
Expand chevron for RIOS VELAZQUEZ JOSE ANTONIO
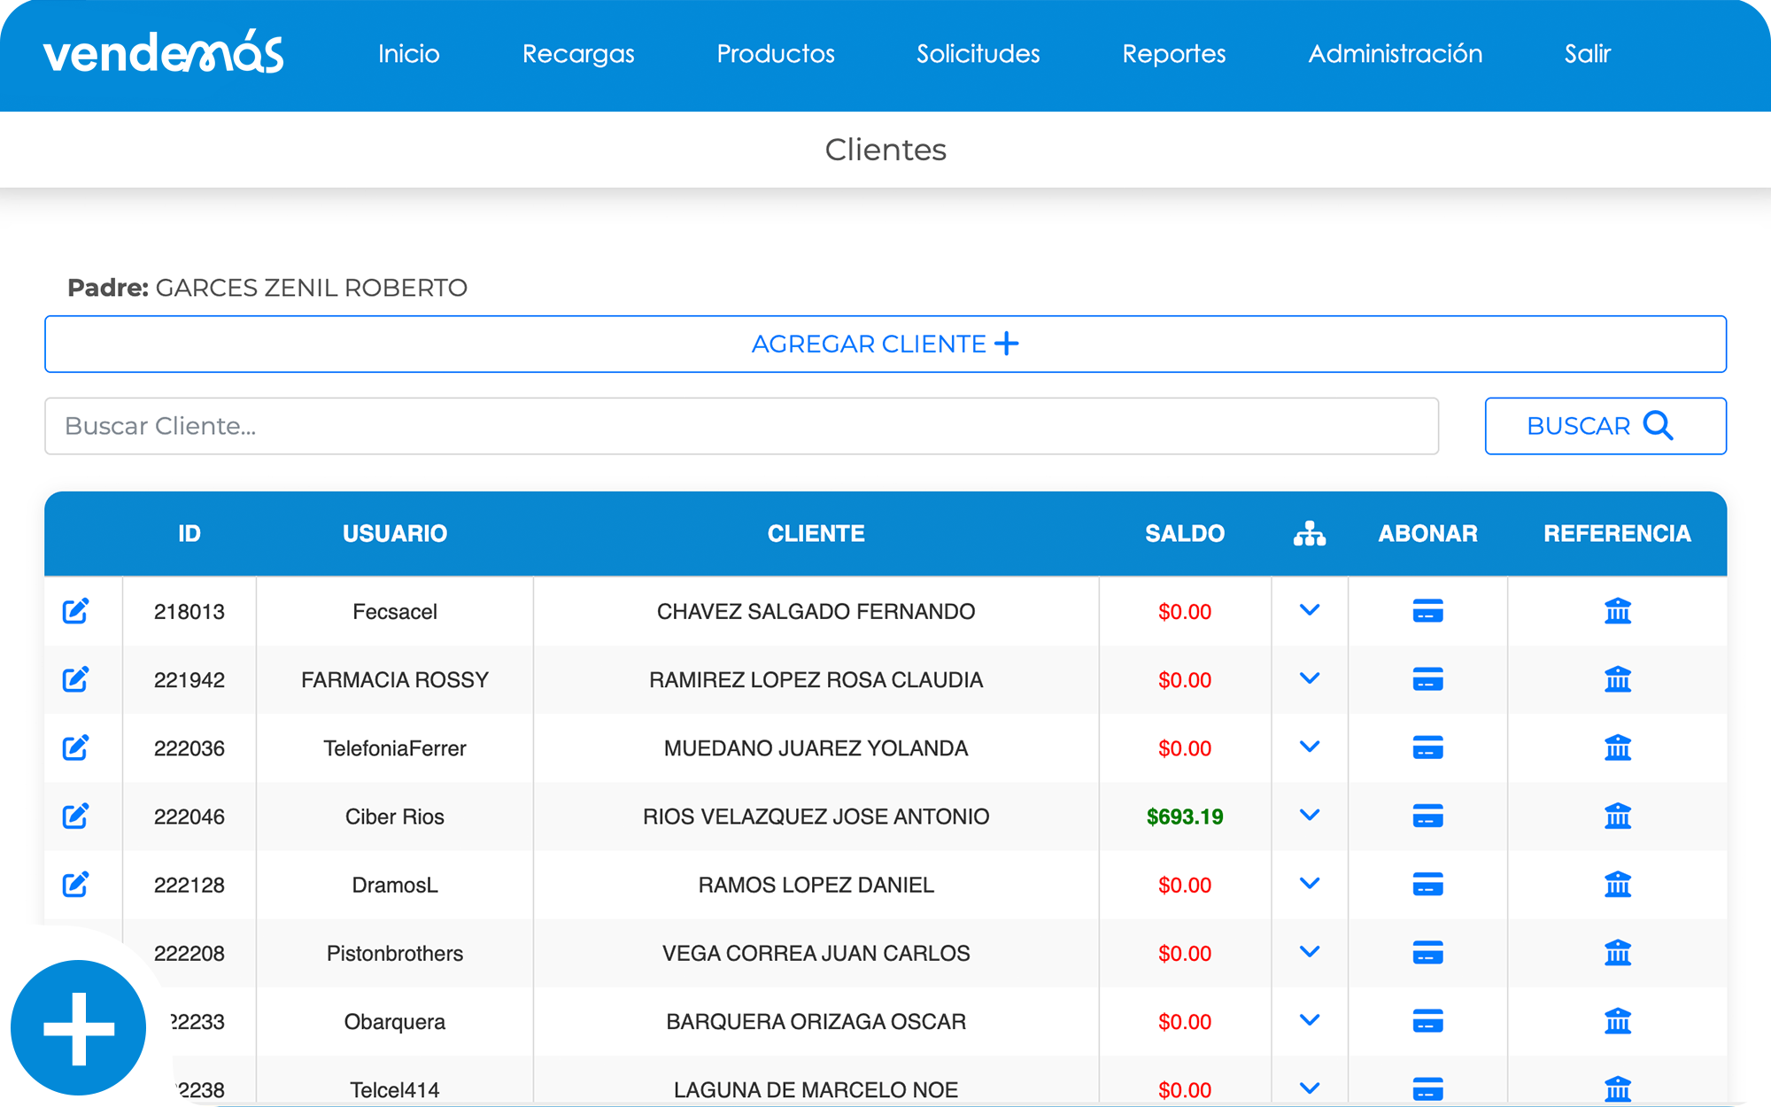(x=1309, y=815)
